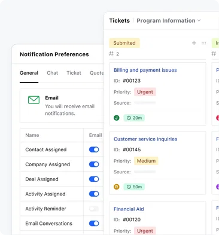Click Urgent priority badge on ticket #00120
This screenshot has height=235, width=219.
pos(145,231)
